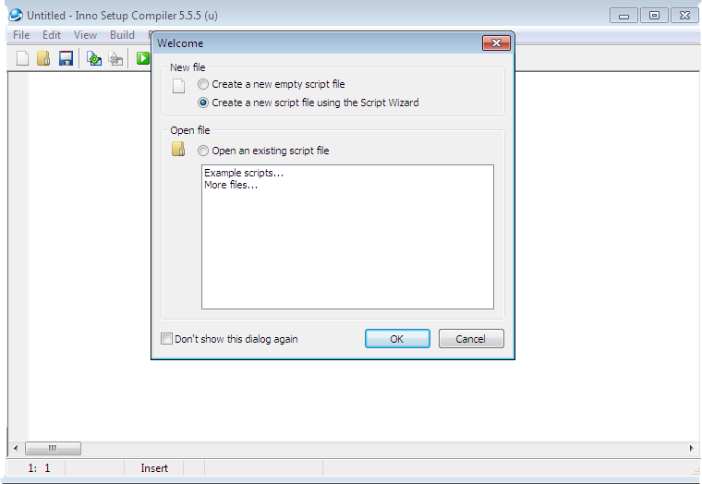Run the setup with the green play icon

143,58
